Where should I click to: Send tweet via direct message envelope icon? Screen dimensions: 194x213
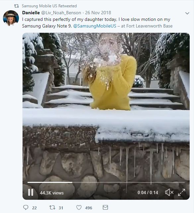[105, 207]
